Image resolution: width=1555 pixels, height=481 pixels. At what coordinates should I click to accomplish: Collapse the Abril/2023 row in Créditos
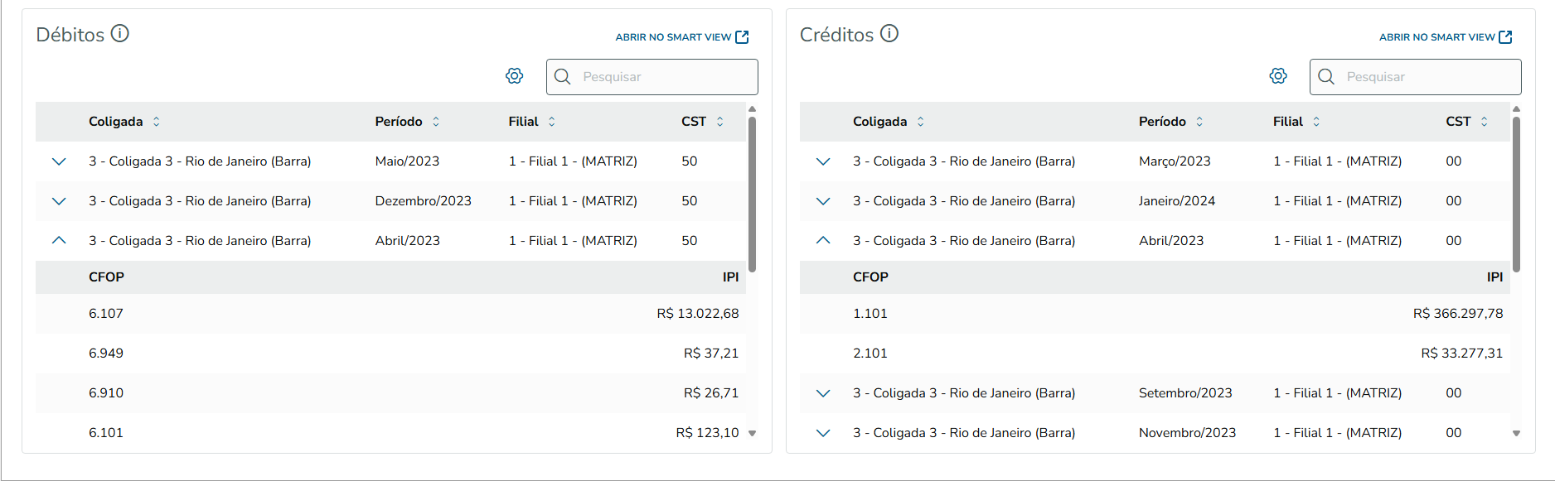(823, 241)
